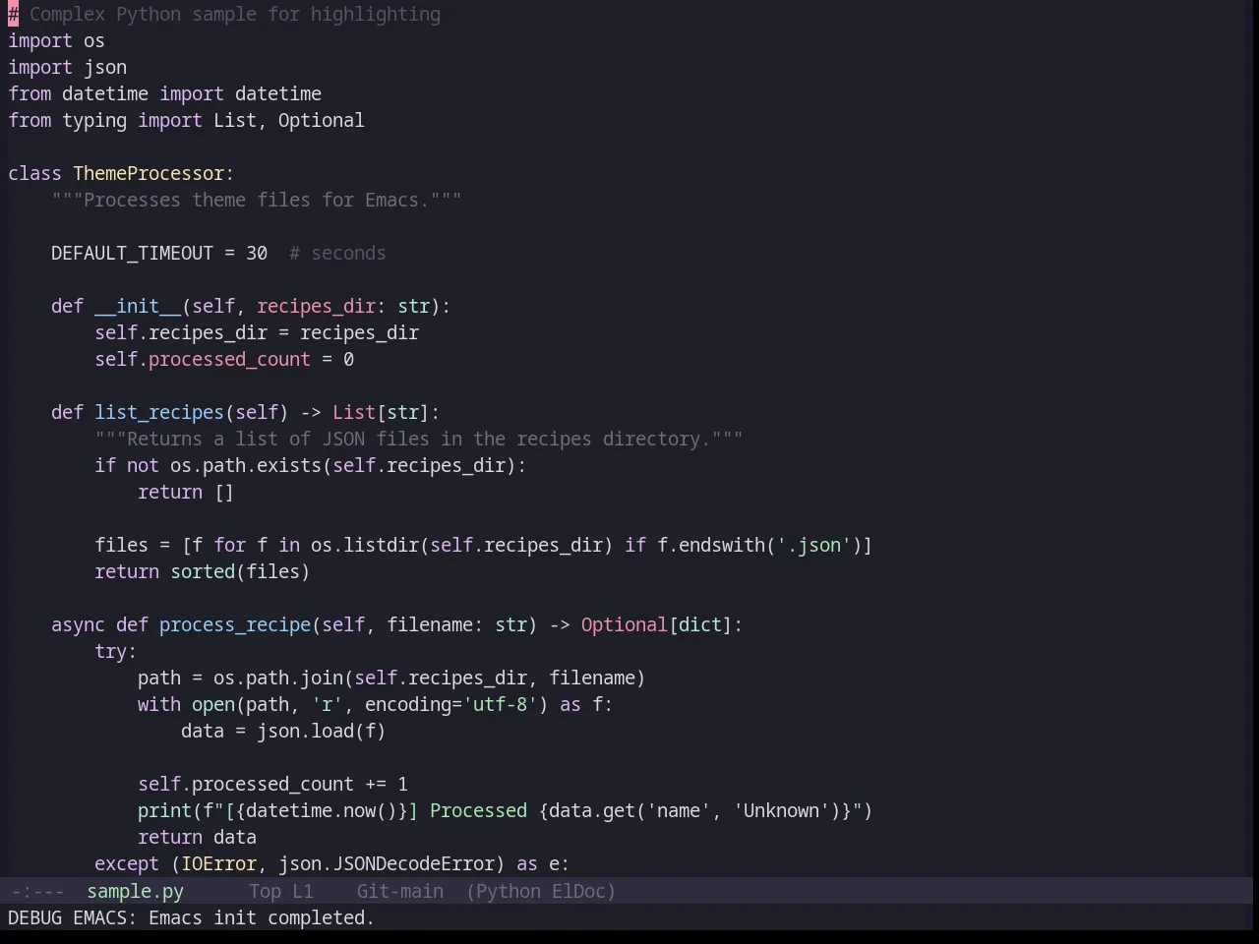
Task: Click the ThemeProcessor class name
Action: pyautogui.click(x=149, y=173)
